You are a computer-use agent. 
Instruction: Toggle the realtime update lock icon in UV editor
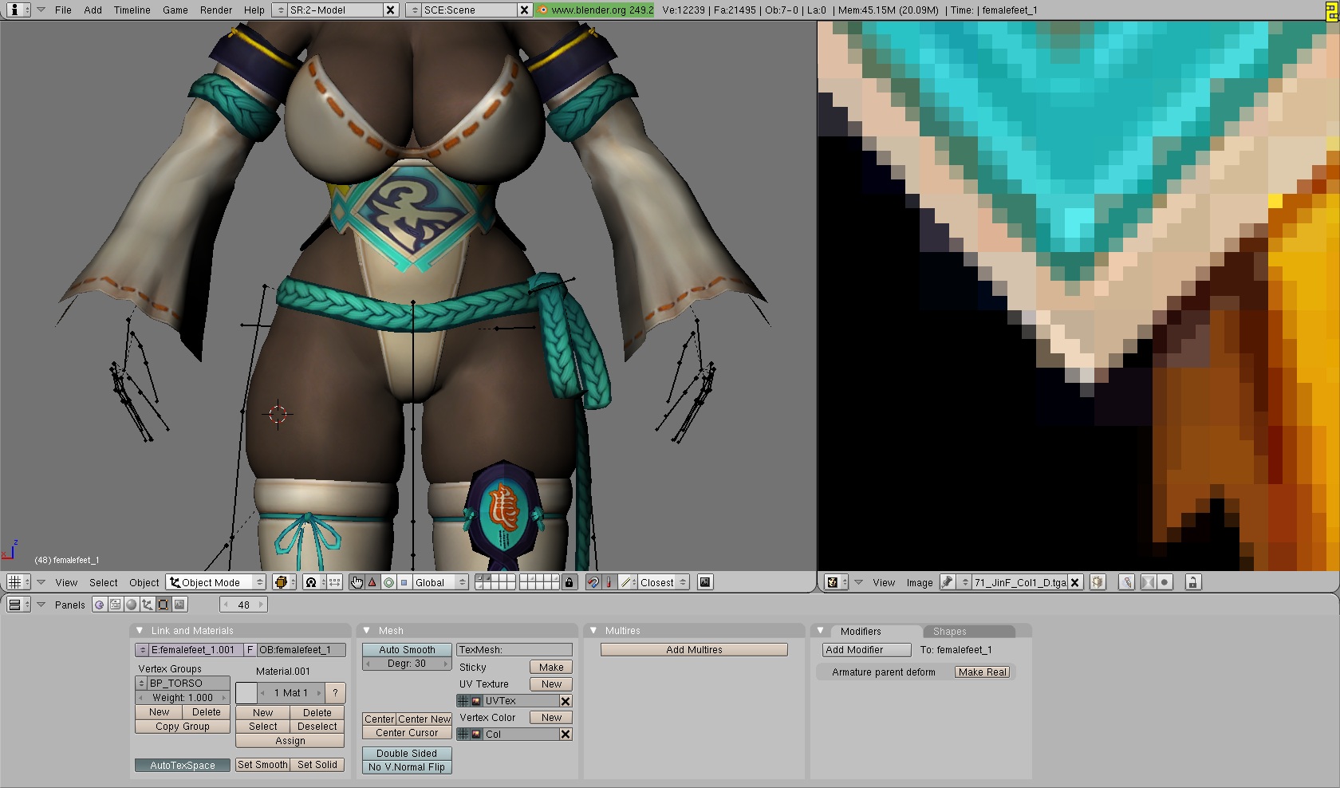click(1192, 582)
